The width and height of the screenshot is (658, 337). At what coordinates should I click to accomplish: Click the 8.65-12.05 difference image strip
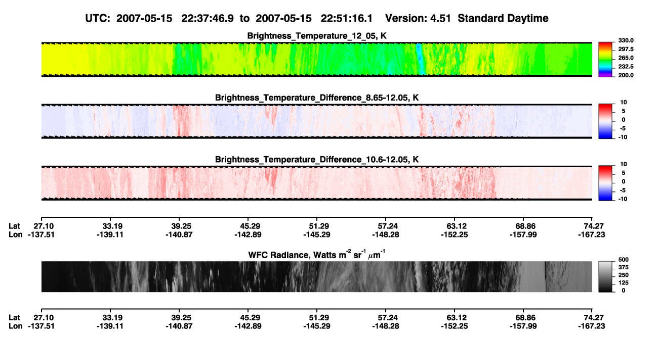(x=316, y=121)
